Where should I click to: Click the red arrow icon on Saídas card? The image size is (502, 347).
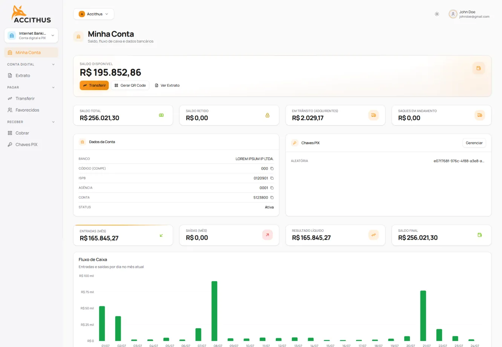coord(267,235)
